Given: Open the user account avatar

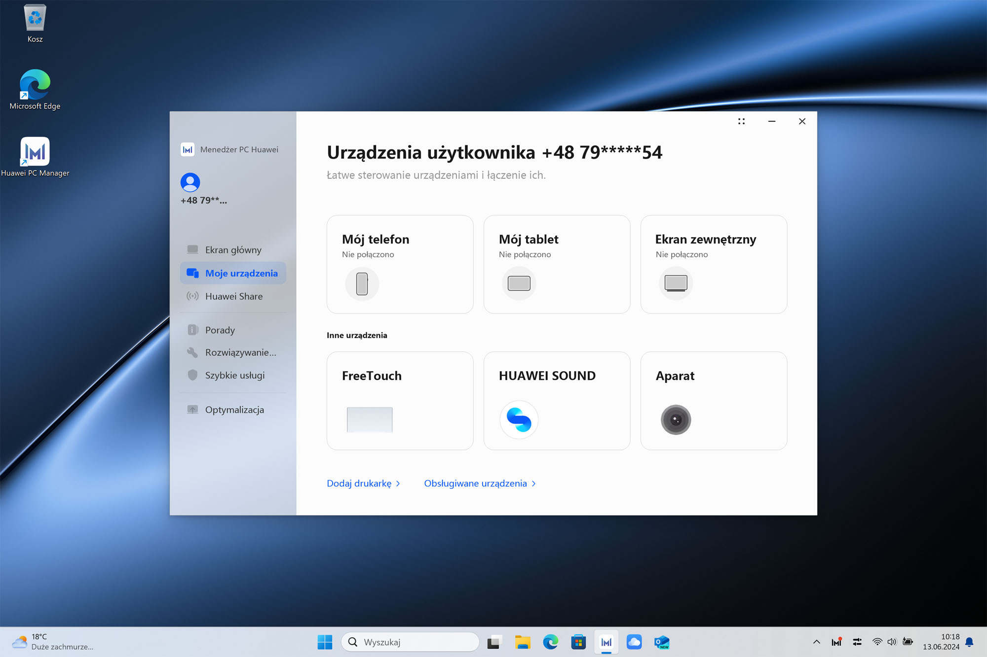Looking at the screenshot, I should tap(190, 182).
